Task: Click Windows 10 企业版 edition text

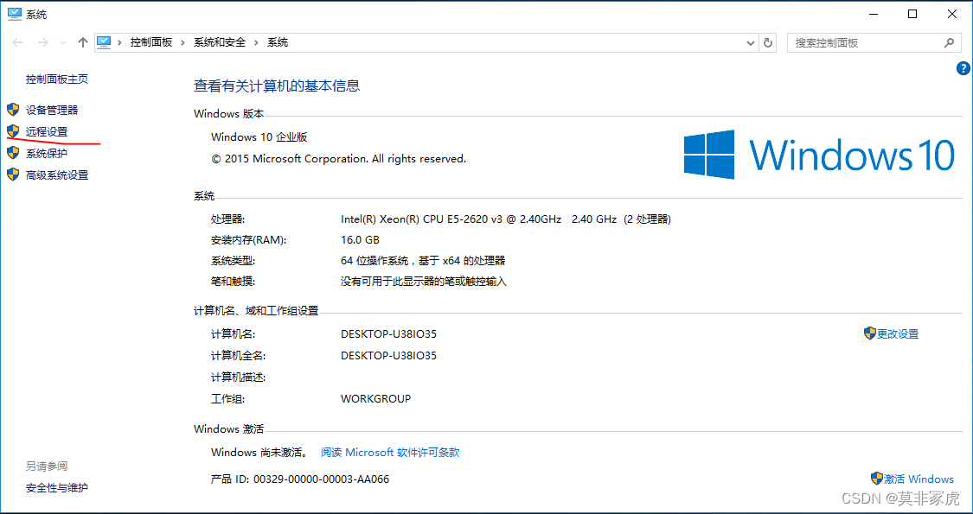Action: point(259,137)
